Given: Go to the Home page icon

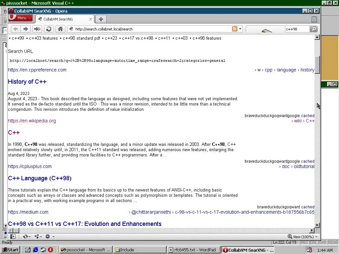Looking at the screenshot, I should point(60,29).
